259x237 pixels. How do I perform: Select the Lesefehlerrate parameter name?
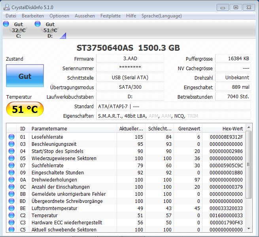click(x=47, y=137)
